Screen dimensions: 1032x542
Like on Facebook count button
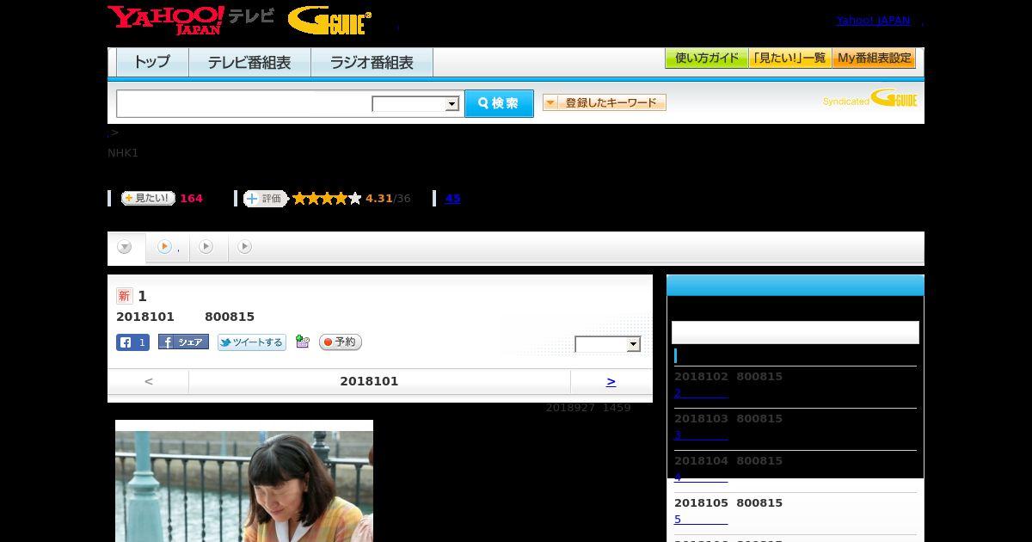[132, 342]
